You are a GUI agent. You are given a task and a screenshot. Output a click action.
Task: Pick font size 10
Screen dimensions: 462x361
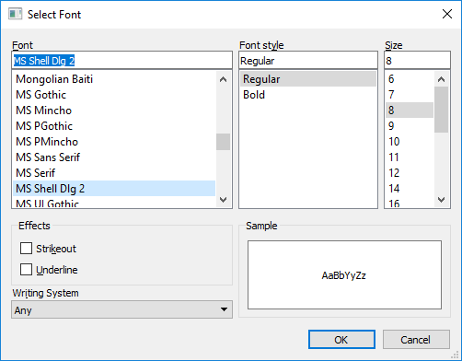tap(410, 142)
